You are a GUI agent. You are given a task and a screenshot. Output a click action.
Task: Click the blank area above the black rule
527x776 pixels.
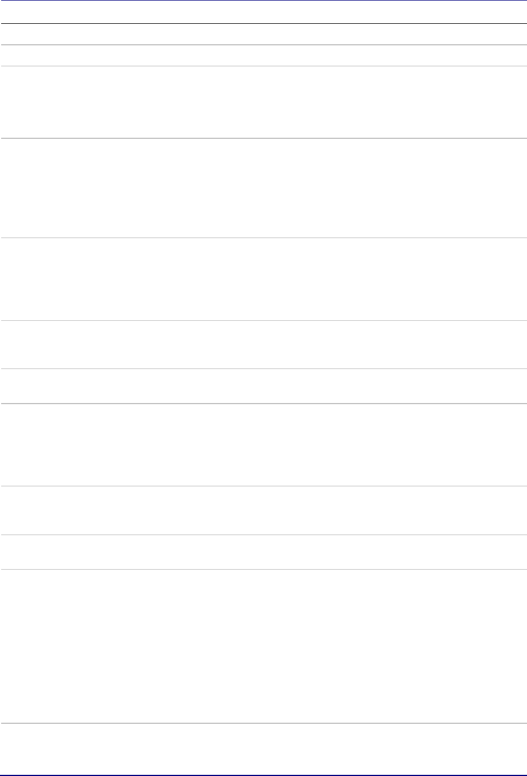tap(263, 12)
